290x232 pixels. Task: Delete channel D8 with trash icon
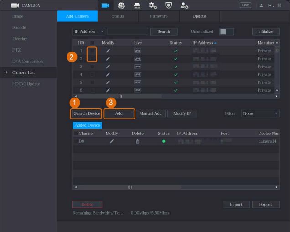[137, 141]
